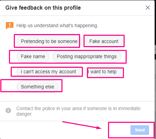156x139 pixels.
Task: Click the divider line above the police notice
Action: pyautogui.click(x=77, y=101)
